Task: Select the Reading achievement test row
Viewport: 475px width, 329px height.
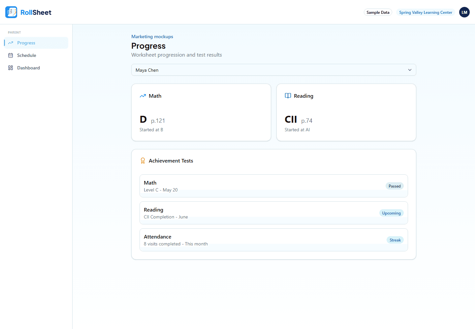Action: pyautogui.click(x=274, y=213)
